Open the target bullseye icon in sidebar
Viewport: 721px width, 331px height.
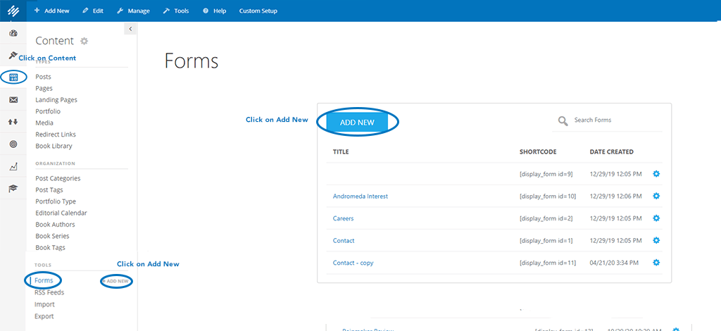tap(13, 144)
